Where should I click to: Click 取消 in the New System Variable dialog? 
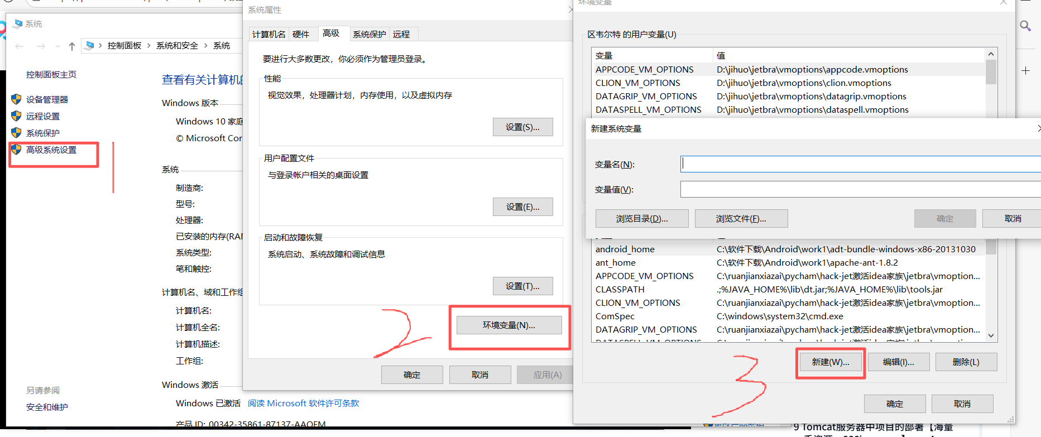point(1012,219)
